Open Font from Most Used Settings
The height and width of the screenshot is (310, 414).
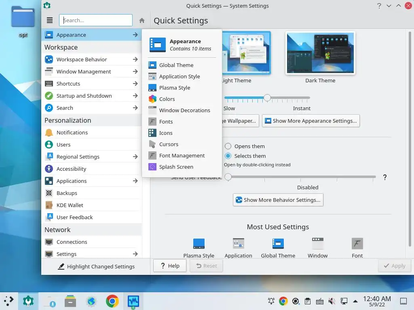pos(357,248)
